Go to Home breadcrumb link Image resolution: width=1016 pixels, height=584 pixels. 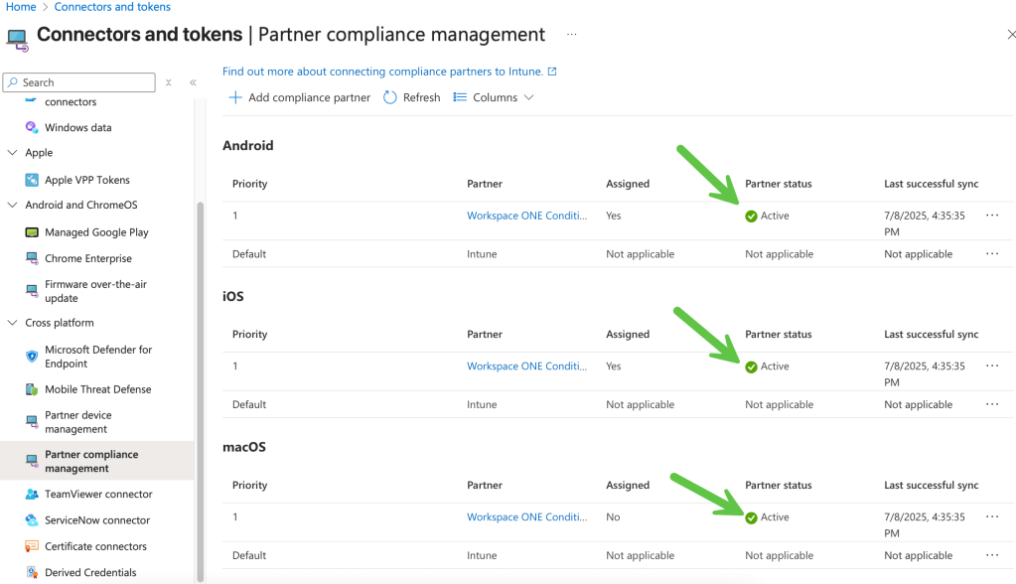tap(21, 7)
